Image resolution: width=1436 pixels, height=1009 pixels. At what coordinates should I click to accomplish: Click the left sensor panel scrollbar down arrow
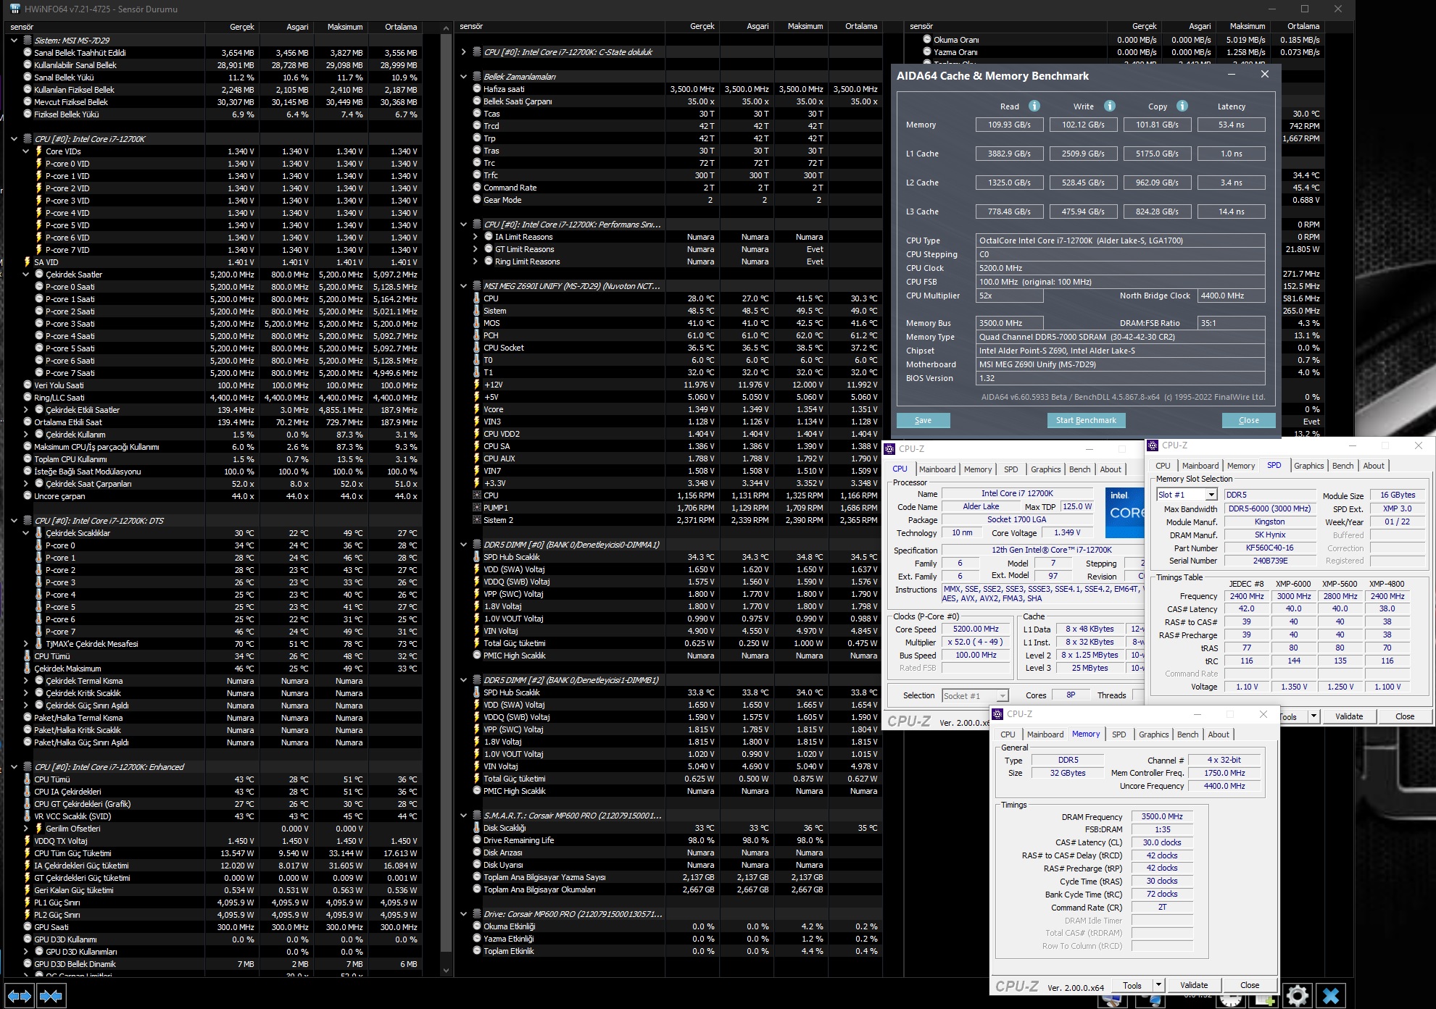[x=446, y=970]
